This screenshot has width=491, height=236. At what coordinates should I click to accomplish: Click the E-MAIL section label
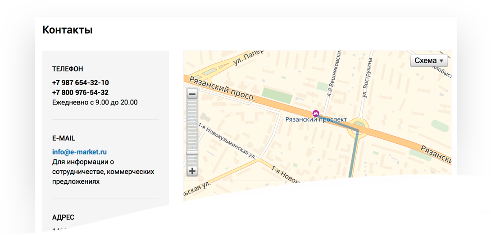tap(64, 138)
